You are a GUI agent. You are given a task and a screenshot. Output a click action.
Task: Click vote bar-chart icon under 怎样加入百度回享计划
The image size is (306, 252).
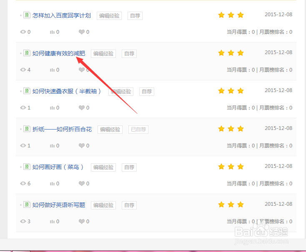pos(52,32)
